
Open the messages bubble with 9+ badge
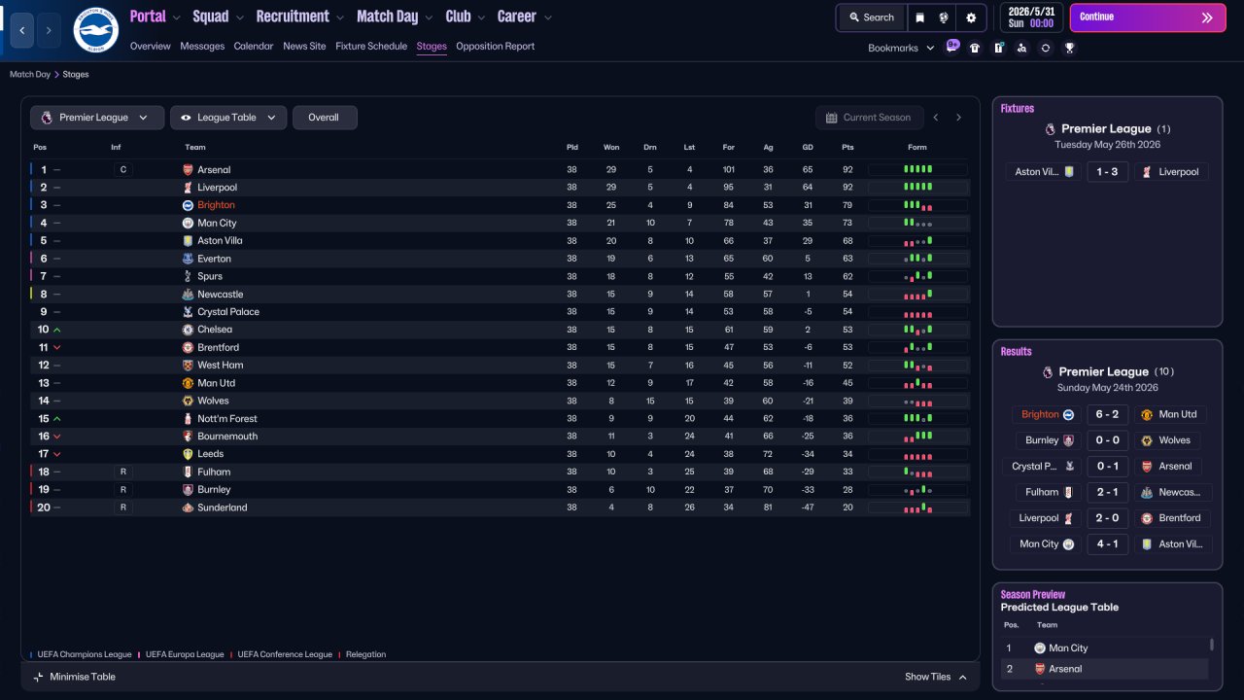(x=952, y=46)
